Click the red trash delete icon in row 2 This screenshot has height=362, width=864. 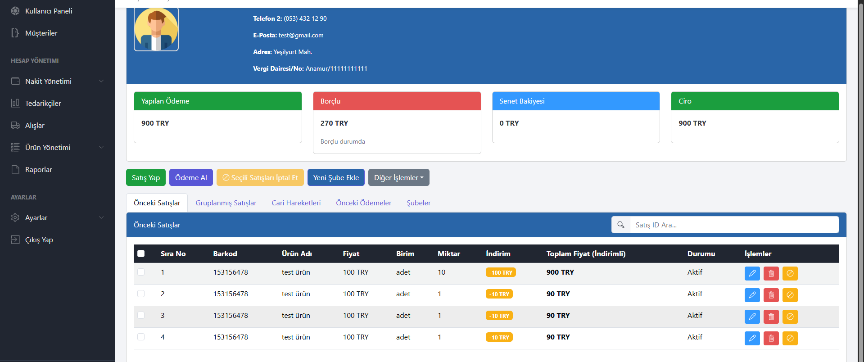[771, 295]
